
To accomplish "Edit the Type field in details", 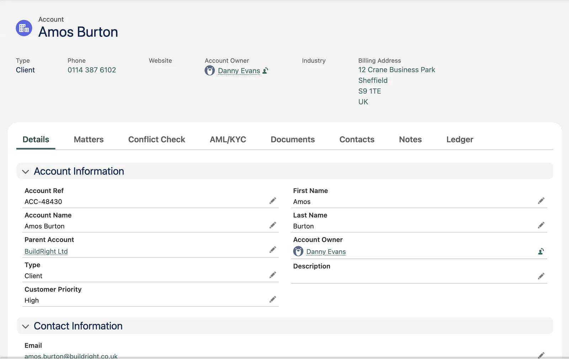I will [x=273, y=275].
